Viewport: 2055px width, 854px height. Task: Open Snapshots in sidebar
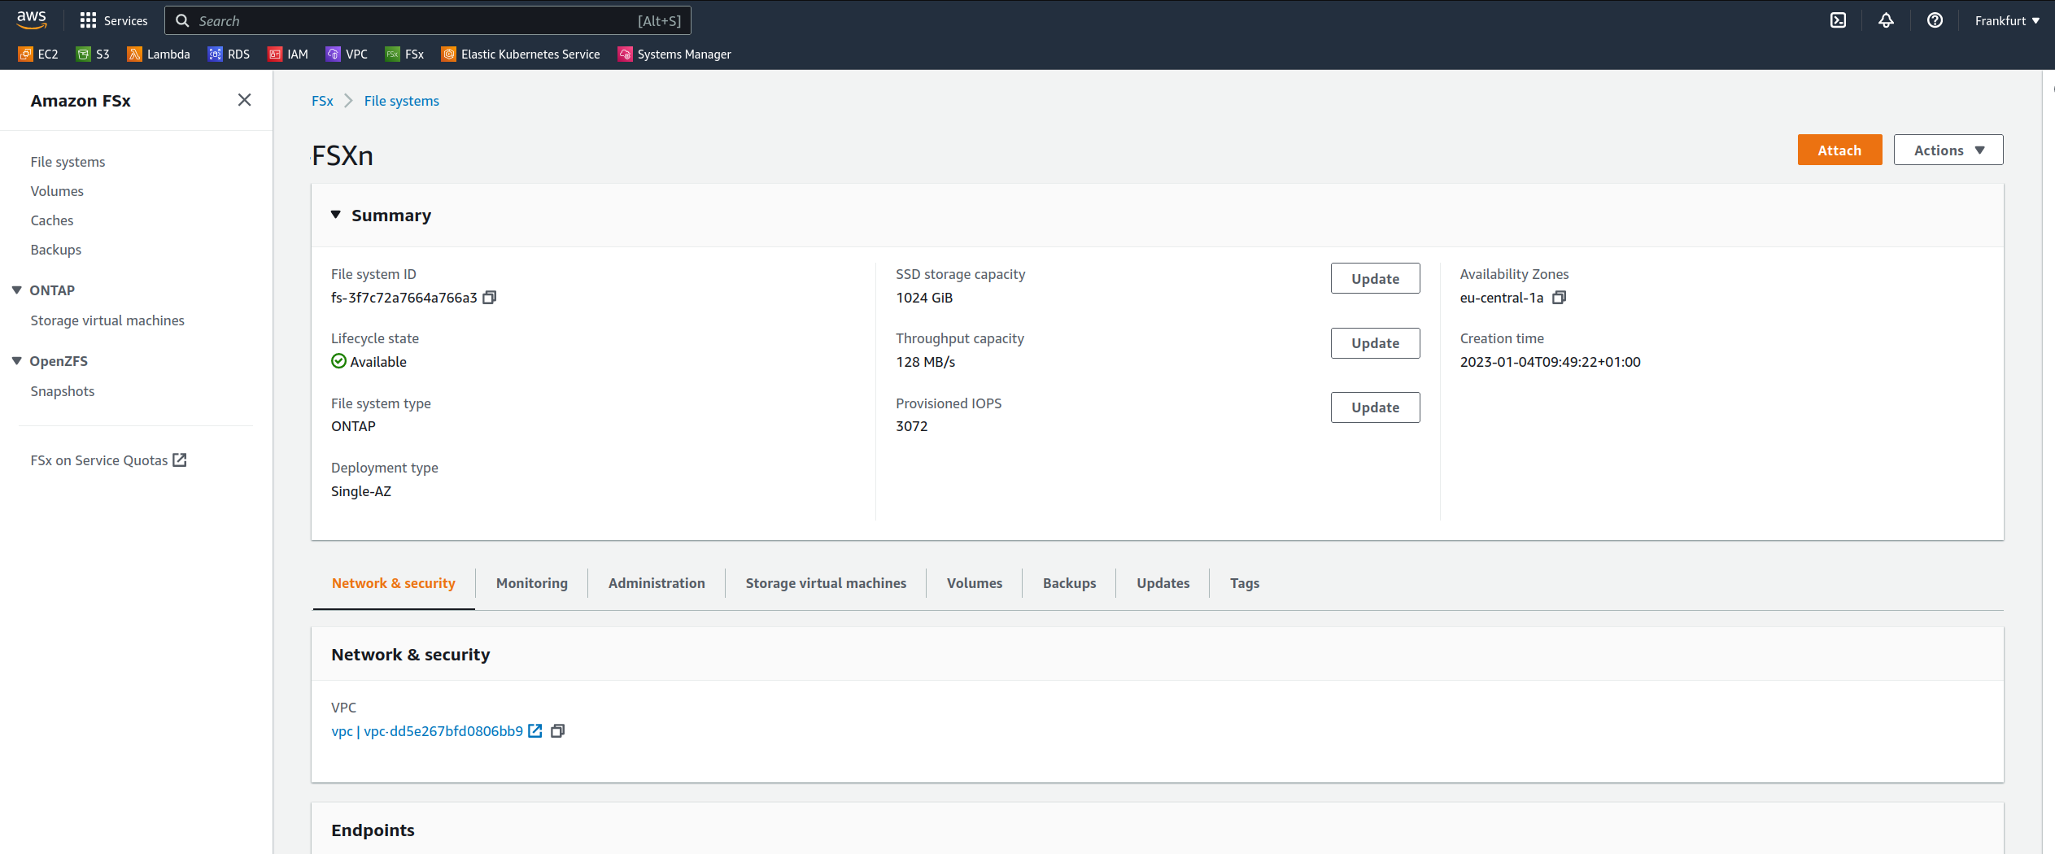63,391
